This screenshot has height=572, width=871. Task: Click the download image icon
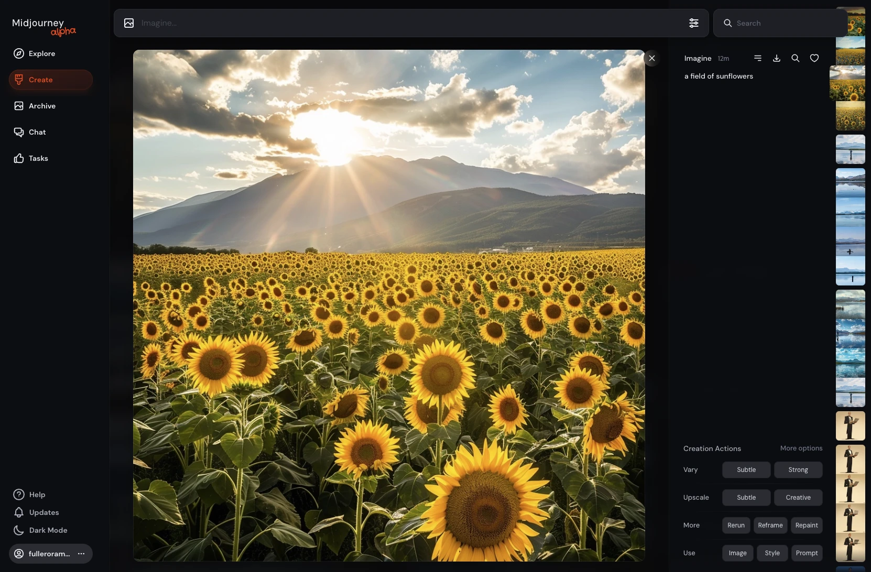click(777, 58)
